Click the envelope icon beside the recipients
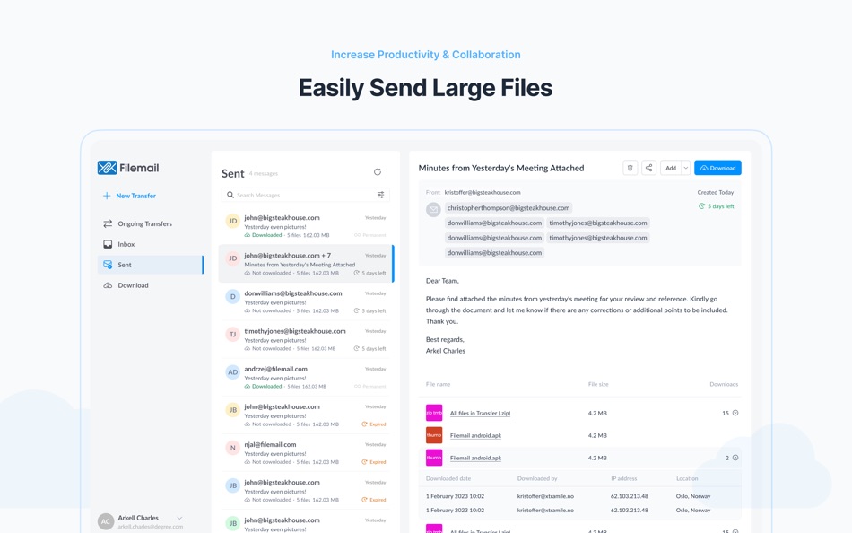 (433, 209)
